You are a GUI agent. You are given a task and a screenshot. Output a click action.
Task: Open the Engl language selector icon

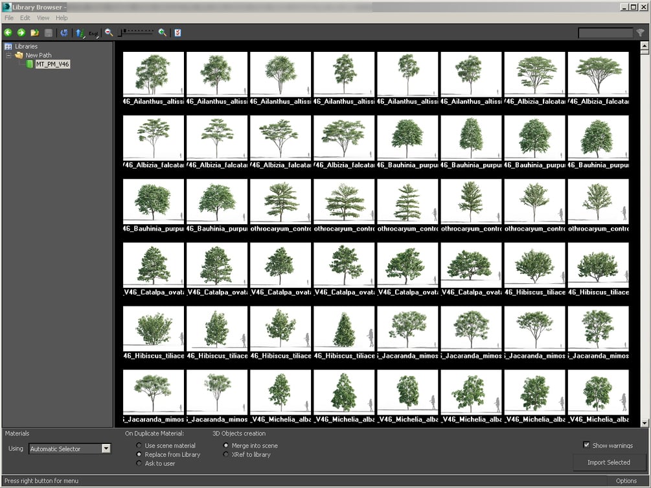[94, 33]
